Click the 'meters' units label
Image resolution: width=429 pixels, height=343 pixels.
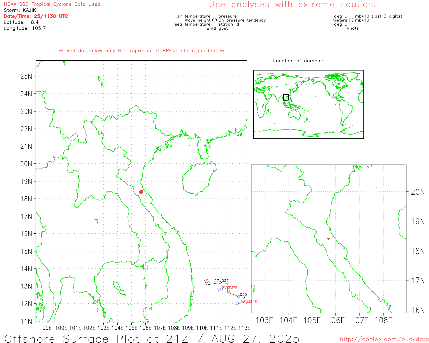tap(340, 20)
